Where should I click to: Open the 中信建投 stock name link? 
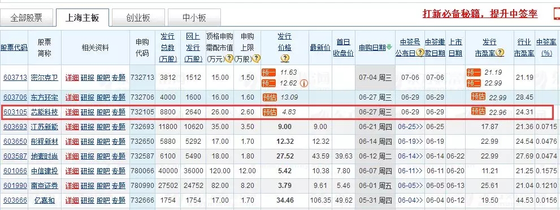[44, 170]
